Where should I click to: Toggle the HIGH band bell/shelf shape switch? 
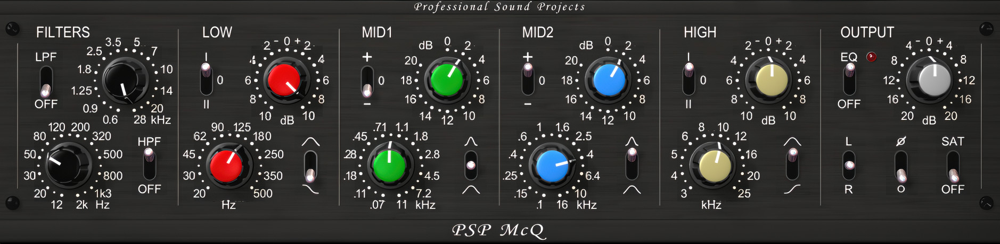pos(792,164)
